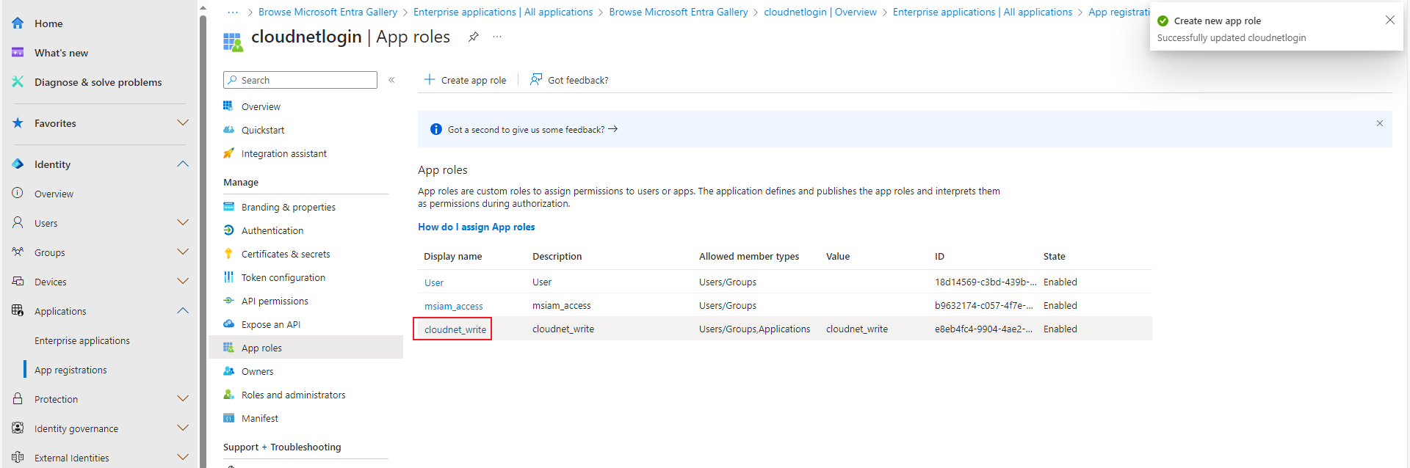Image resolution: width=1410 pixels, height=468 pixels.
Task: Click the Home house icon
Action: pos(18,23)
